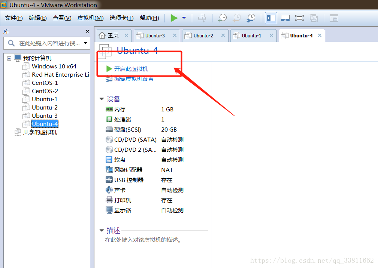Toggle the thumbnail bar view icon
The height and width of the screenshot is (268, 378).
[285, 18]
